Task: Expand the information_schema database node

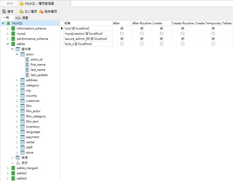Action: (x=8, y=28)
